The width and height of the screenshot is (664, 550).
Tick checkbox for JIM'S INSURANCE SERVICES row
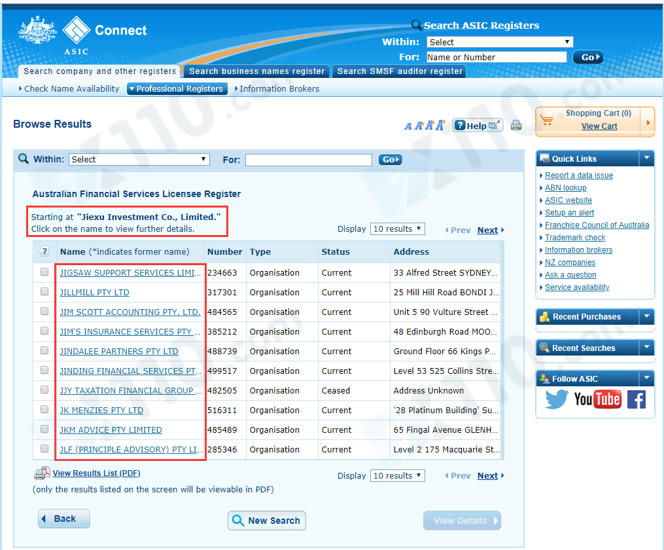(x=44, y=331)
